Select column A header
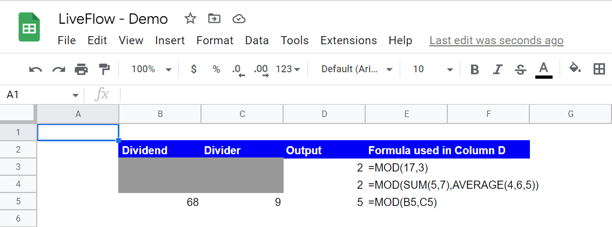The height and width of the screenshot is (227, 612). (78, 114)
